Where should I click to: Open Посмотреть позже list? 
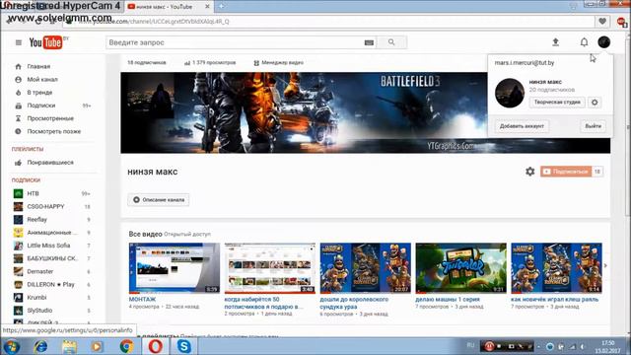coord(54,131)
